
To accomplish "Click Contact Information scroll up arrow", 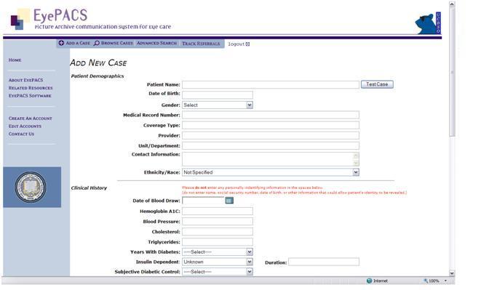I will 356,156.
